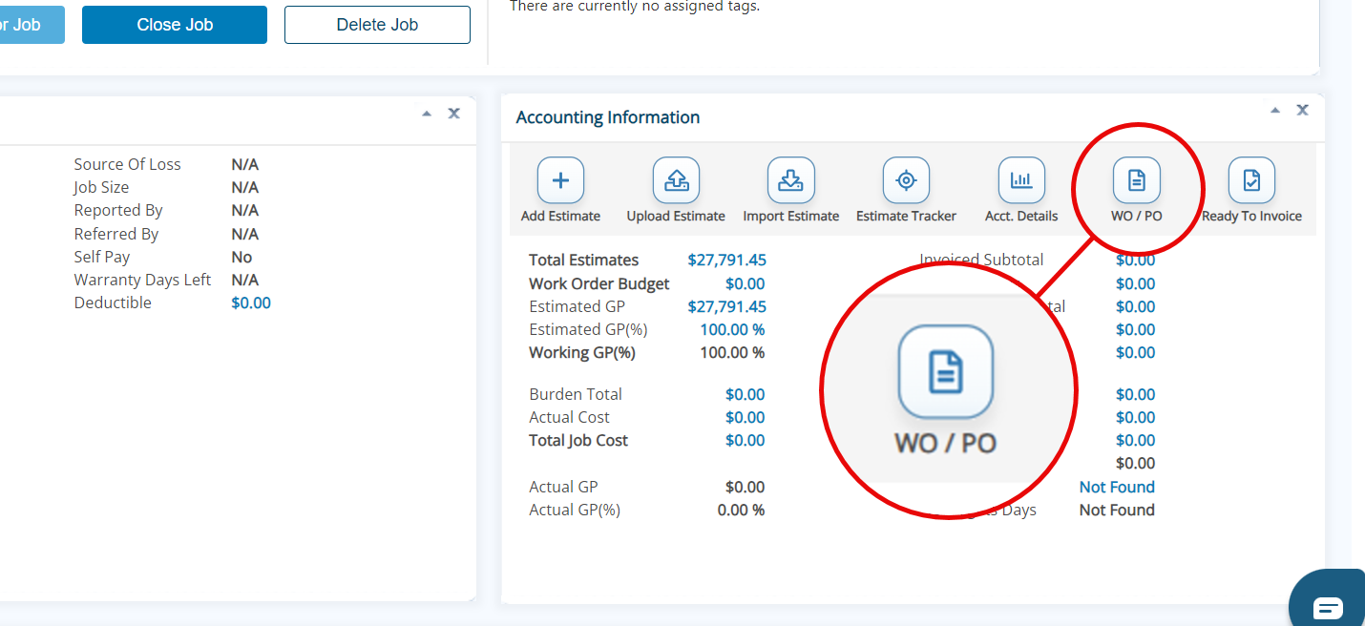Image resolution: width=1365 pixels, height=626 pixels.
Task: Close the Accounting Information panel
Action: (1302, 110)
